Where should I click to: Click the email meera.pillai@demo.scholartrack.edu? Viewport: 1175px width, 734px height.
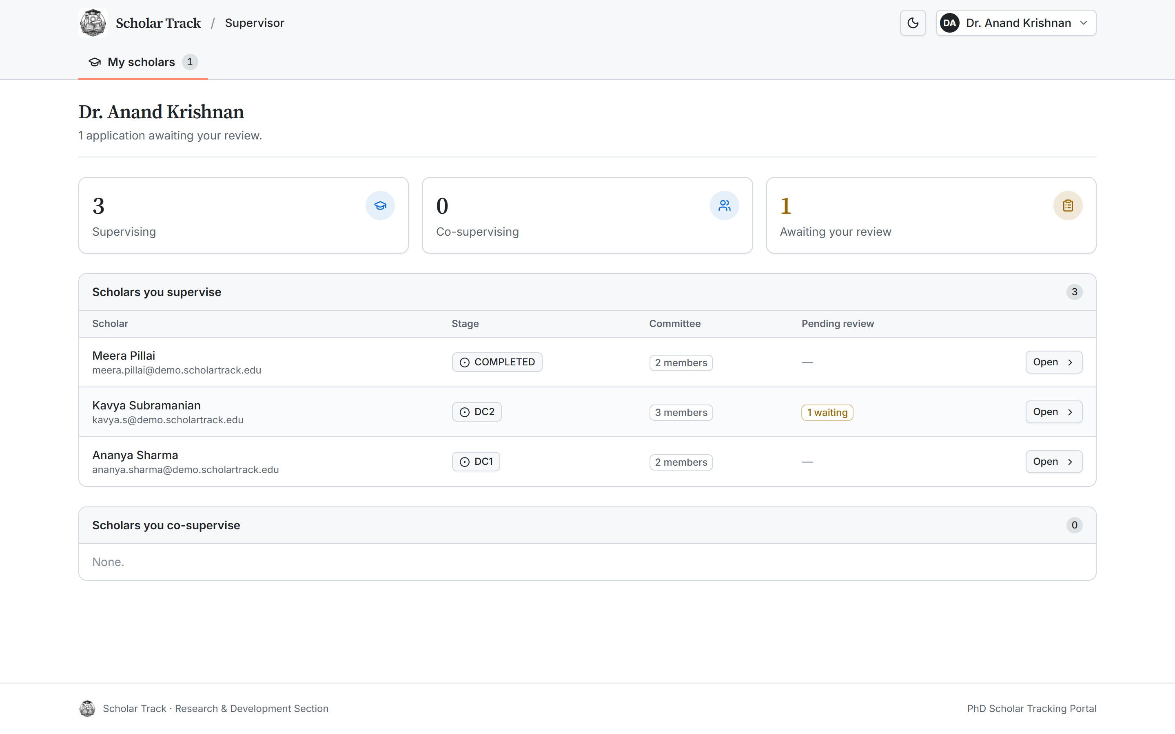click(177, 370)
